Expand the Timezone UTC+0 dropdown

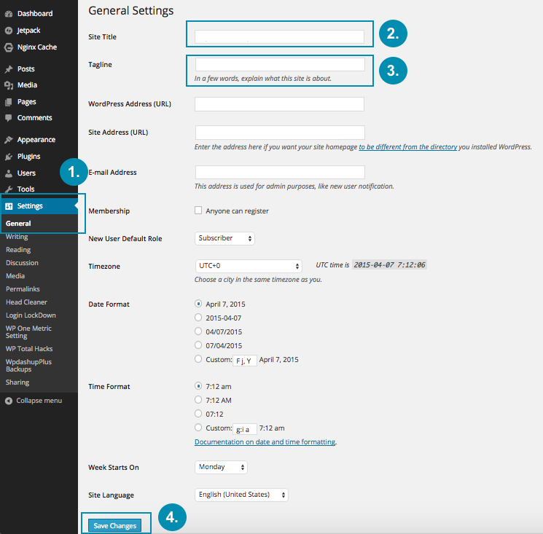248,266
